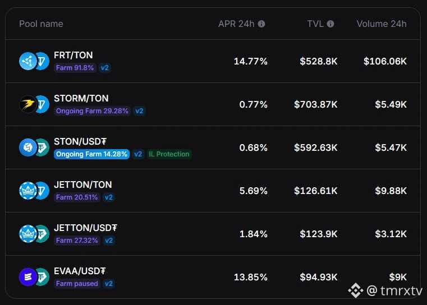427x305 pixels.
Task: Click the TVL info icon
Action: pyautogui.click(x=330, y=24)
